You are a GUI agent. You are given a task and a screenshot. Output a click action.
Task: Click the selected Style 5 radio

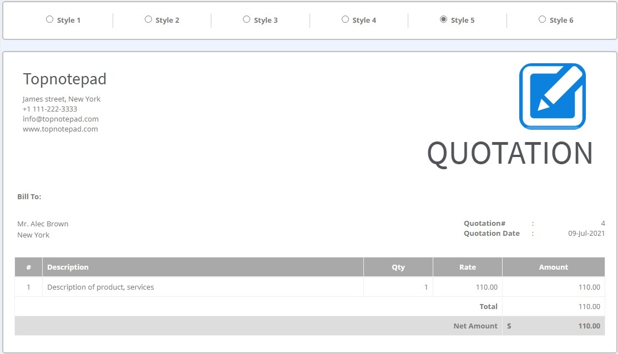pos(443,19)
